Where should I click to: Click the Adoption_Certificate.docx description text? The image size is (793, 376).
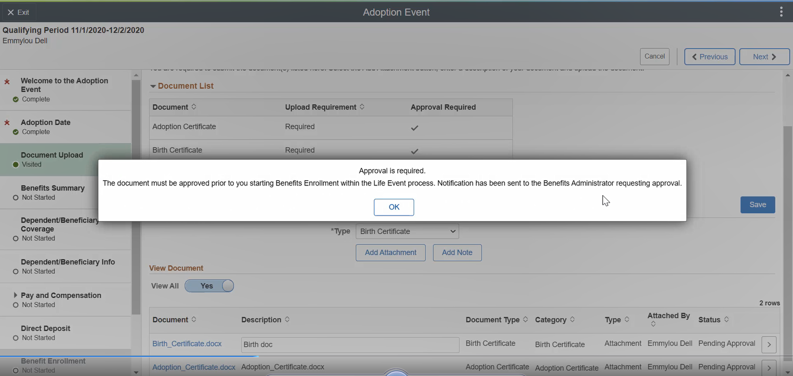click(283, 367)
